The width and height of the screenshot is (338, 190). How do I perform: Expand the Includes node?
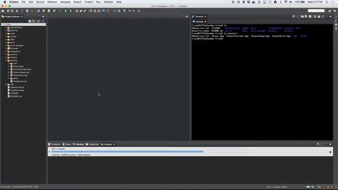click(6, 49)
